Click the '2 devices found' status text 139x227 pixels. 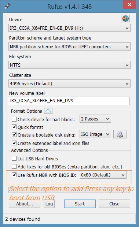(23, 219)
